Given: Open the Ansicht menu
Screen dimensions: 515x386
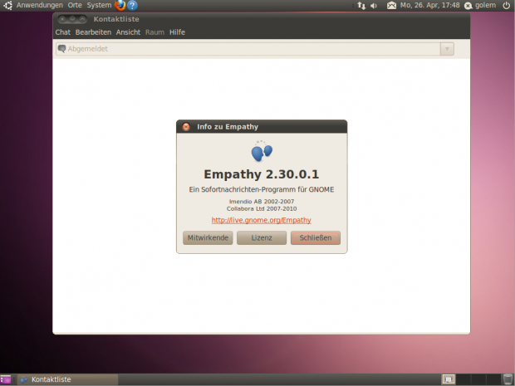Looking at the screenshot, I should coord(128,32).
